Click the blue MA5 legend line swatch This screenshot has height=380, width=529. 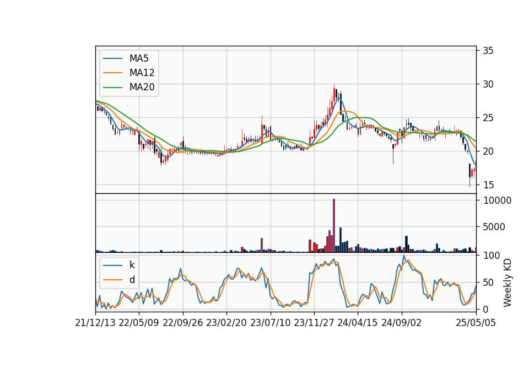tap(112, 58)
